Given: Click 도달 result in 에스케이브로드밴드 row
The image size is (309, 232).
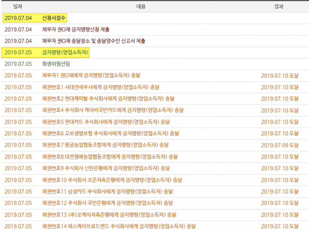Looking at the screenshot, I should click(280, 226).
